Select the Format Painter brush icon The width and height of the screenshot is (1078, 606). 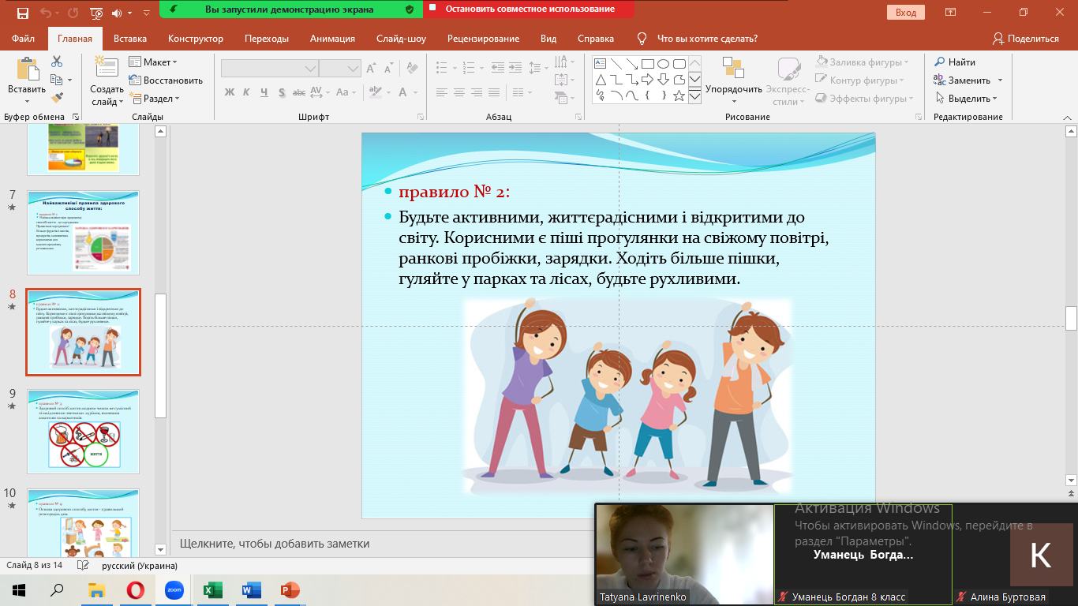[x=57, y=98]
